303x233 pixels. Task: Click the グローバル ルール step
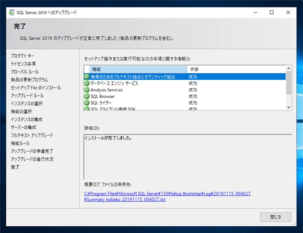24,72
